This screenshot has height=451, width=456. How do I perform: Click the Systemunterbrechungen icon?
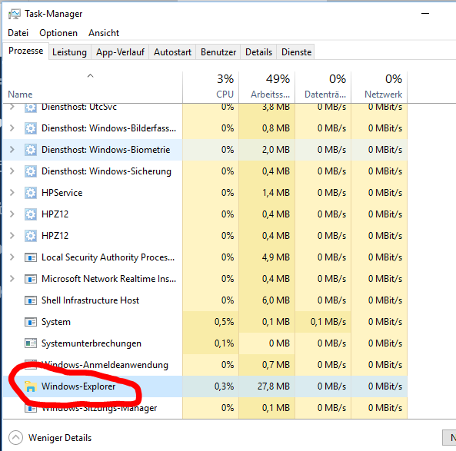(31, 343)
